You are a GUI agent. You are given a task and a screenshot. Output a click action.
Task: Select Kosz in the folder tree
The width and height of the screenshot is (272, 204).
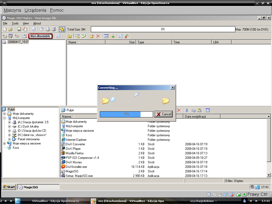point(16,148)
